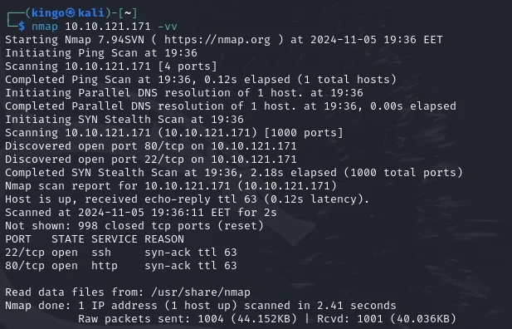The width and height of the screenshot is (512, 329).
Task: Click the -vv flag in the command
Action: (x=168, y=26)
